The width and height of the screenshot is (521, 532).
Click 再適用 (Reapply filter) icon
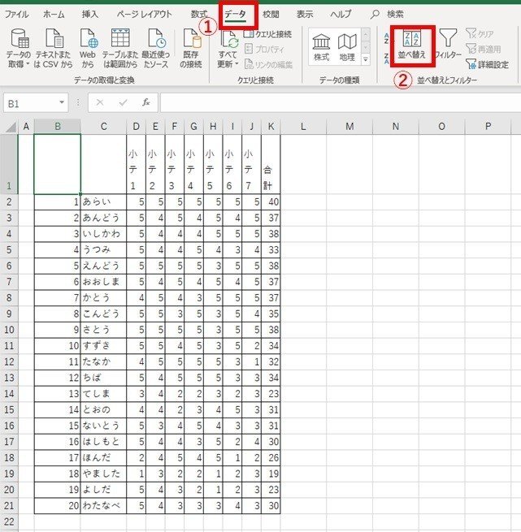(x=484, y=49)
